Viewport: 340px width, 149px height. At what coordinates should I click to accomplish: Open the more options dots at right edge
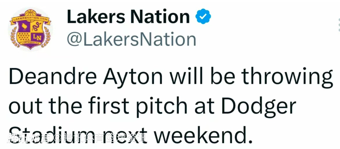tap(339, 25)
